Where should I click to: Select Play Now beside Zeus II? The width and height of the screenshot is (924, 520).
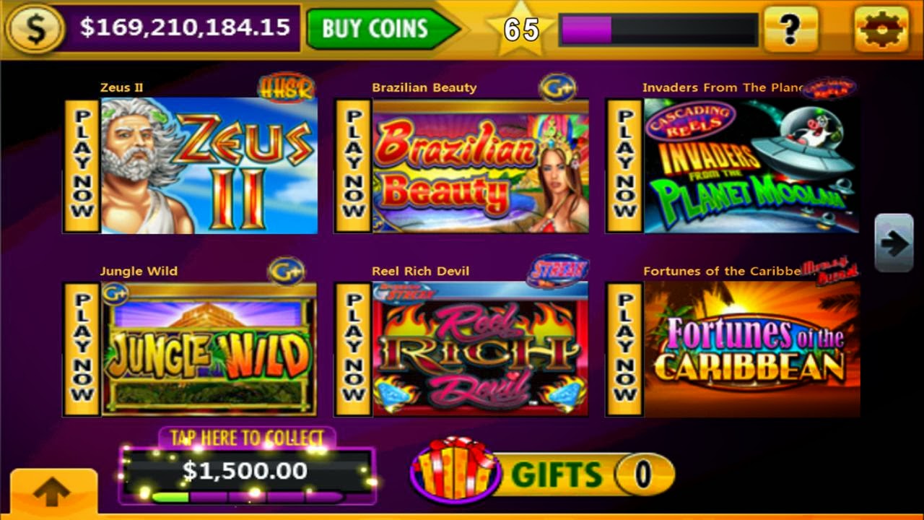tap(82, 166)
